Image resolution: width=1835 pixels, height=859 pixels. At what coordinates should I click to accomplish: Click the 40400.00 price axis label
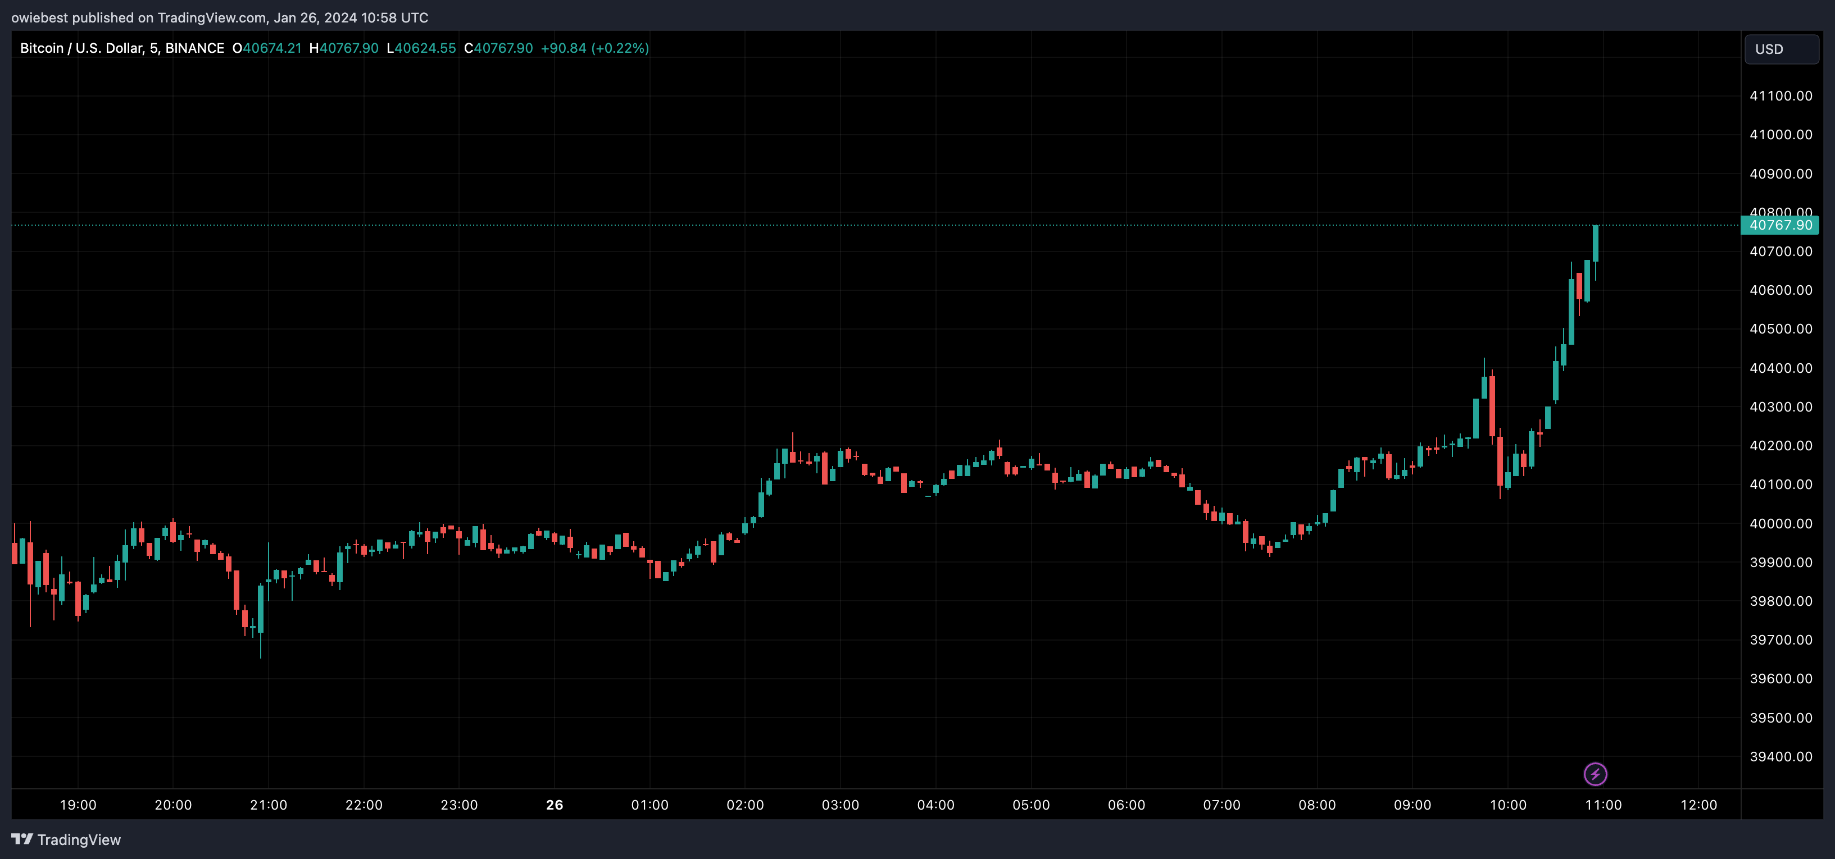[1781, 368]
